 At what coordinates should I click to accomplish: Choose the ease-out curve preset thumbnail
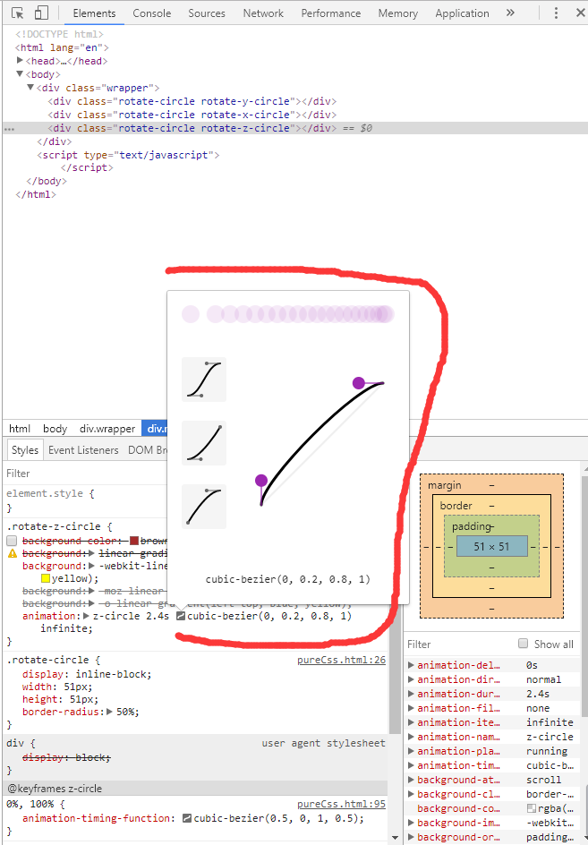coord(204,507)
